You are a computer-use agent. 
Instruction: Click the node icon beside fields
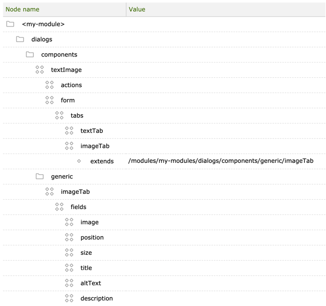coord(59,207)
